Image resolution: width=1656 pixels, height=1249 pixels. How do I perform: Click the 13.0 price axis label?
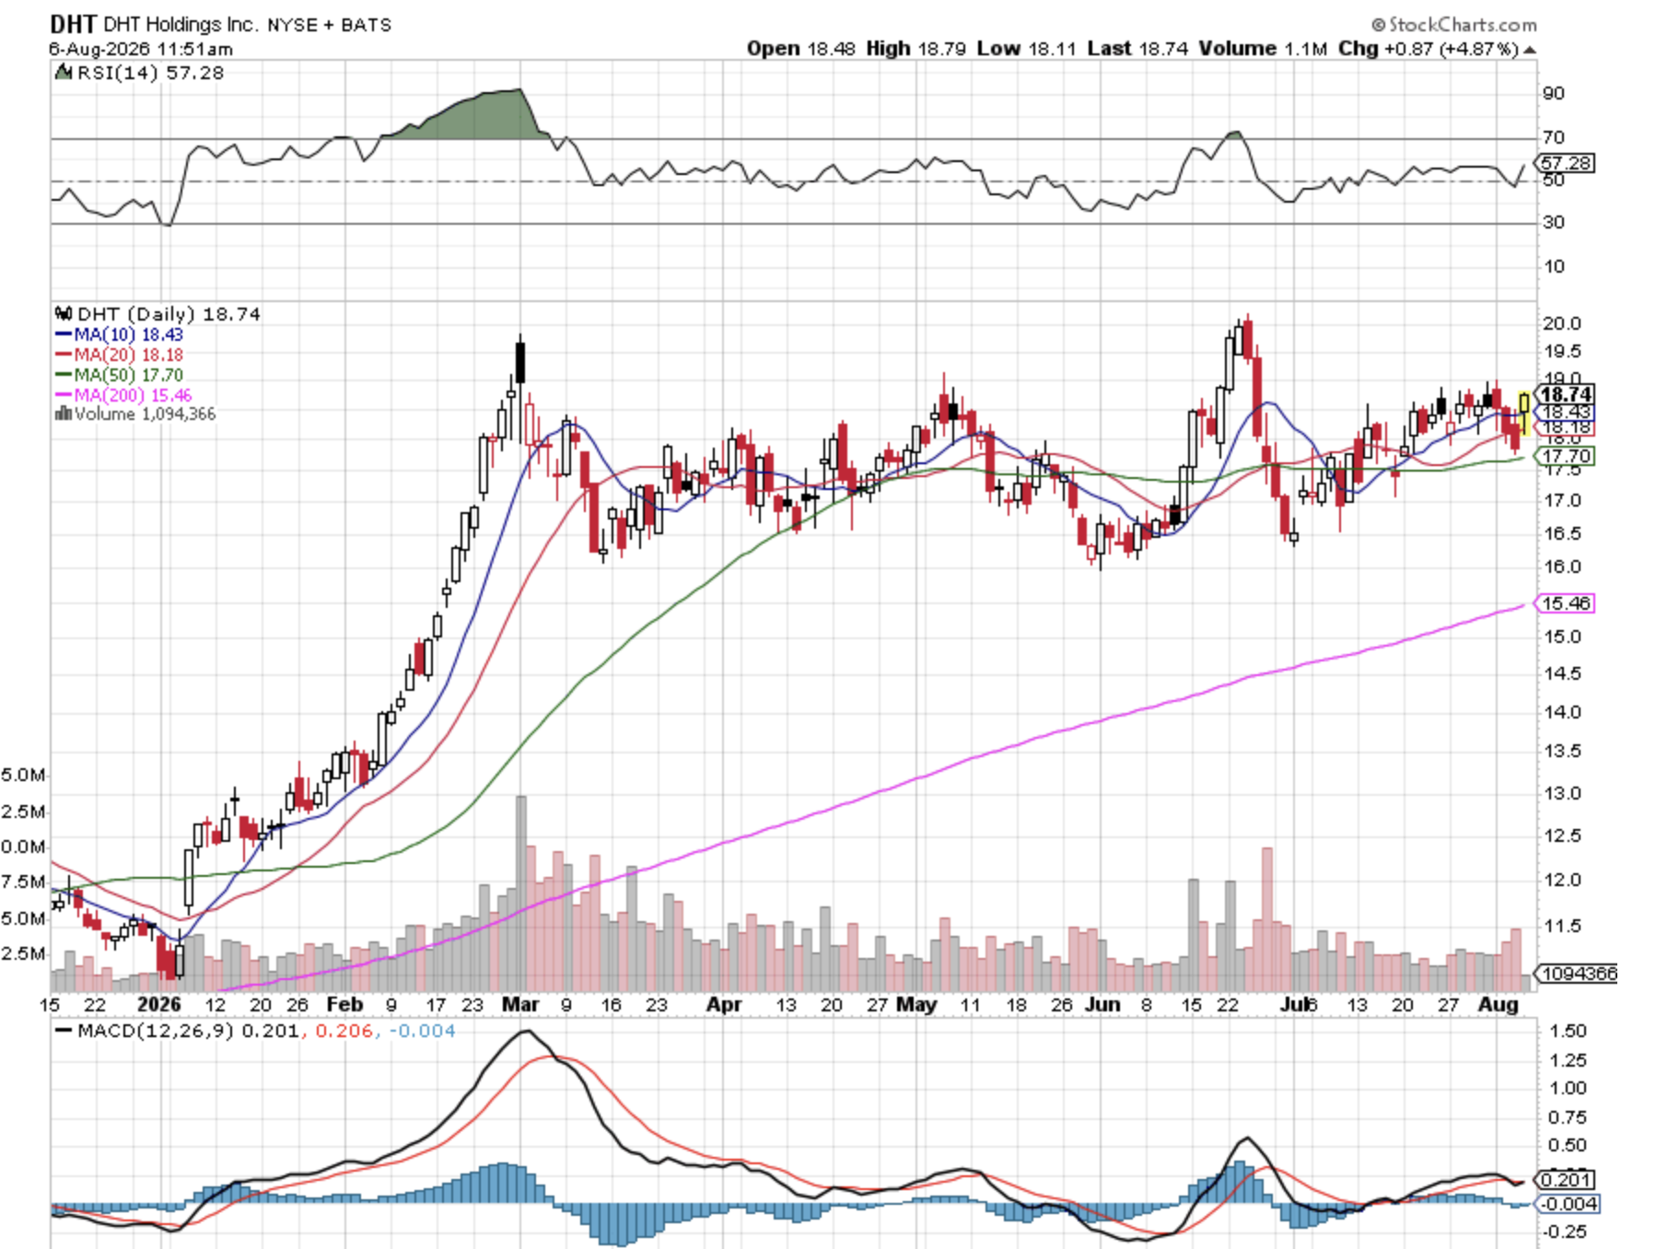coord(1562,793)
